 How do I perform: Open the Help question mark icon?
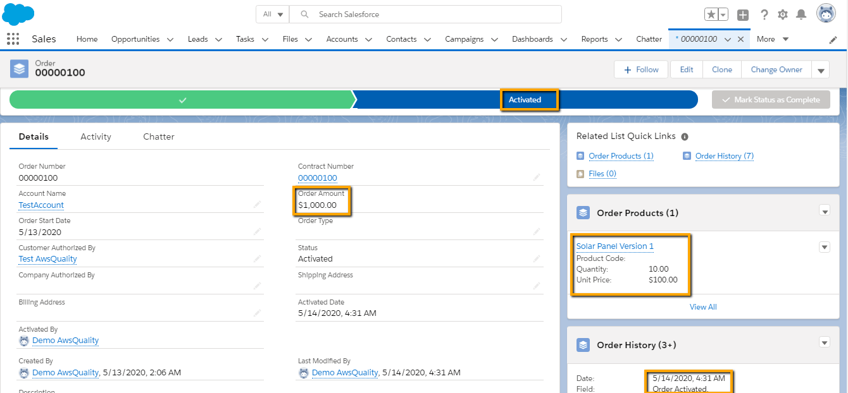pos(764,15)
